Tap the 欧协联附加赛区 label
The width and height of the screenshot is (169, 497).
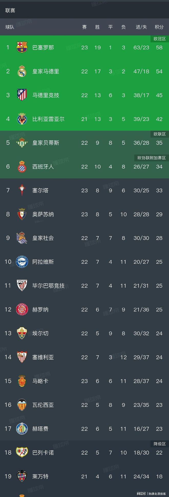152,158
